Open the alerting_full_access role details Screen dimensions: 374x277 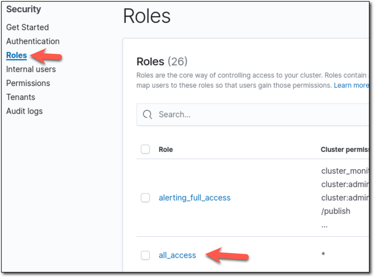pyautogui.click(x=194, y=198)
